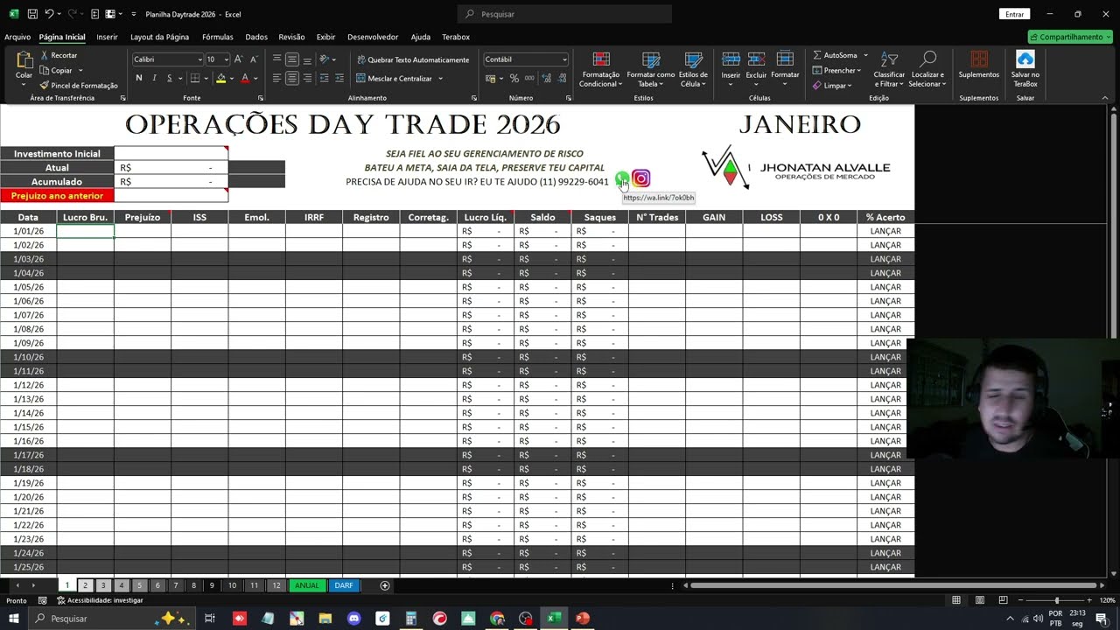Image resolution: width=1120 pixels, height=630 pixels.
Task: Activate Pincel de Formatação
Action: click(78, 85)
